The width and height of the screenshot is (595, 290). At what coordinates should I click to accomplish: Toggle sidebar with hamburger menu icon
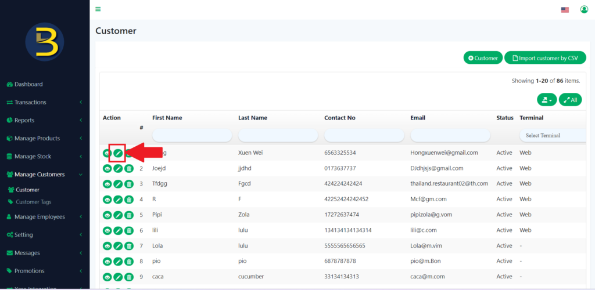coord(98,9)
